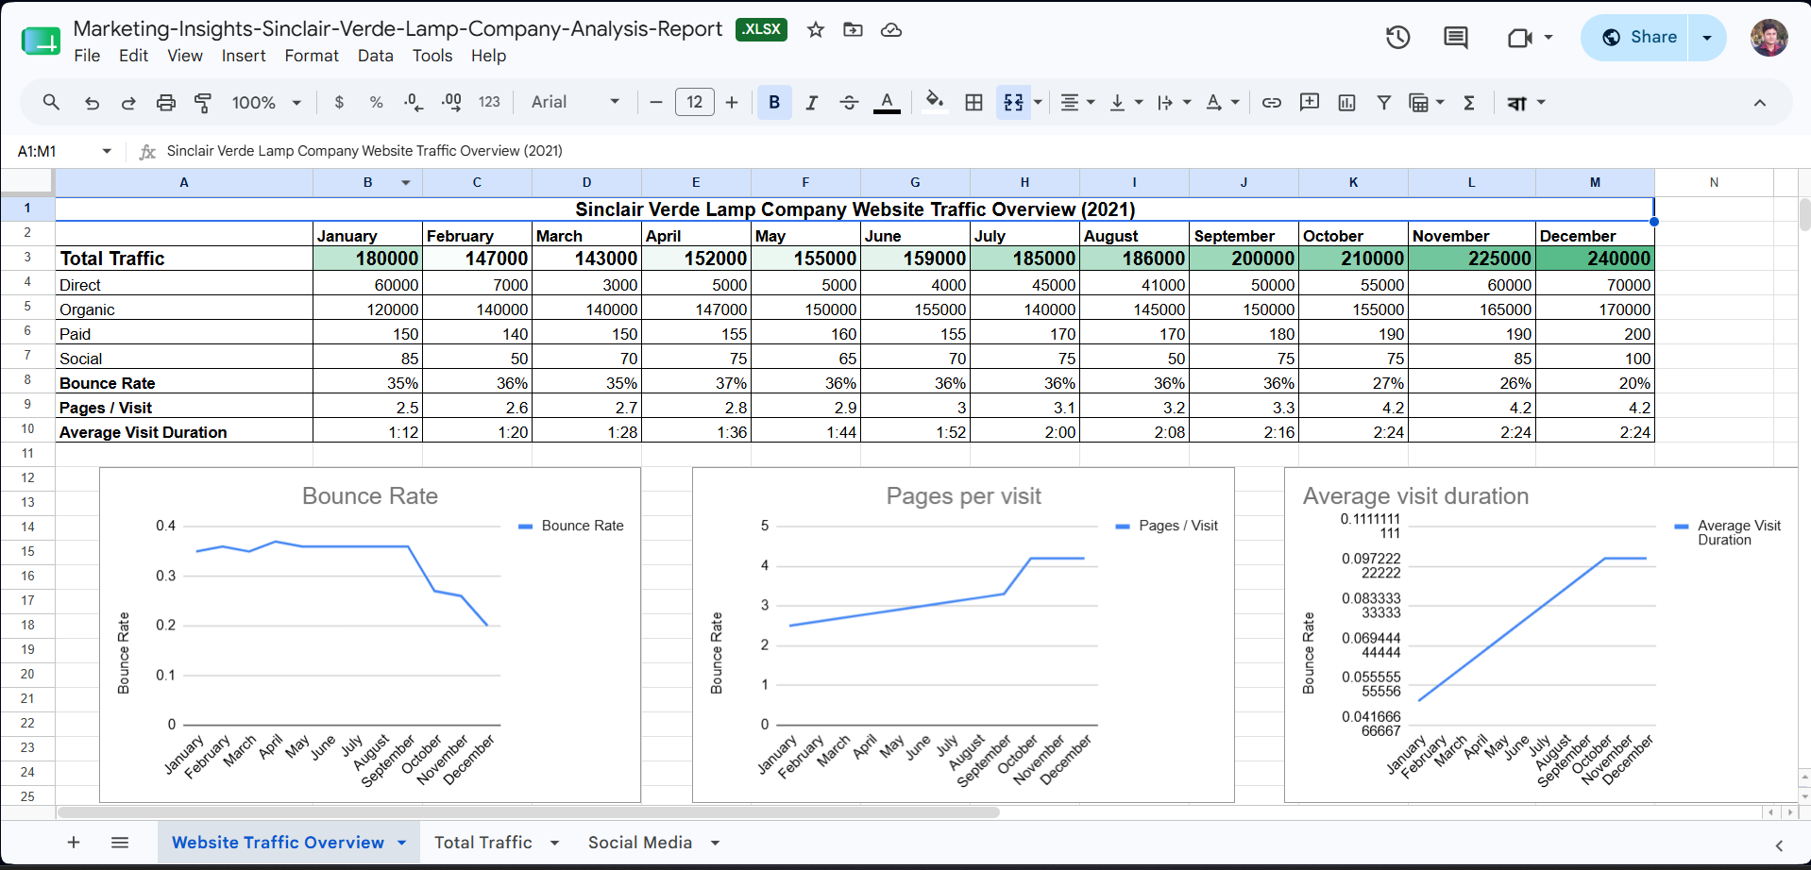Image resolution: width=1811 pixels, height=870 pixels.
Task: Format as currency
Action: tap(339, 102)
